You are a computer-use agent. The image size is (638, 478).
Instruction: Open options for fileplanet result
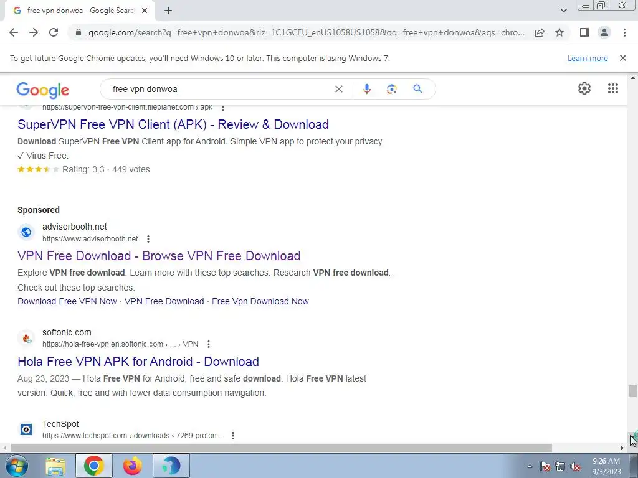[x=222, y=108]
